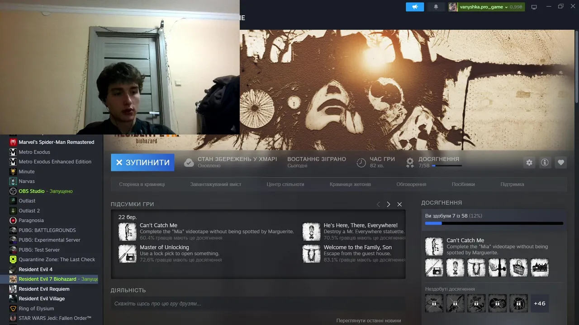Open game settings gear button

pos(529,162)
